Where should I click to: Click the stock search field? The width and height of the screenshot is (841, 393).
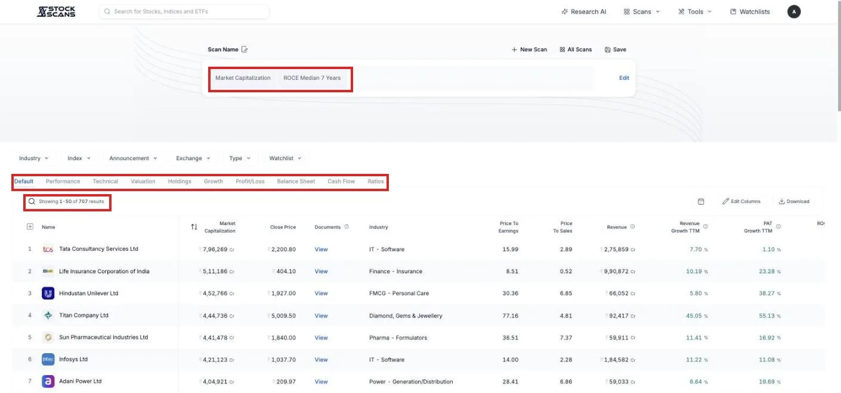pos(184,11)
